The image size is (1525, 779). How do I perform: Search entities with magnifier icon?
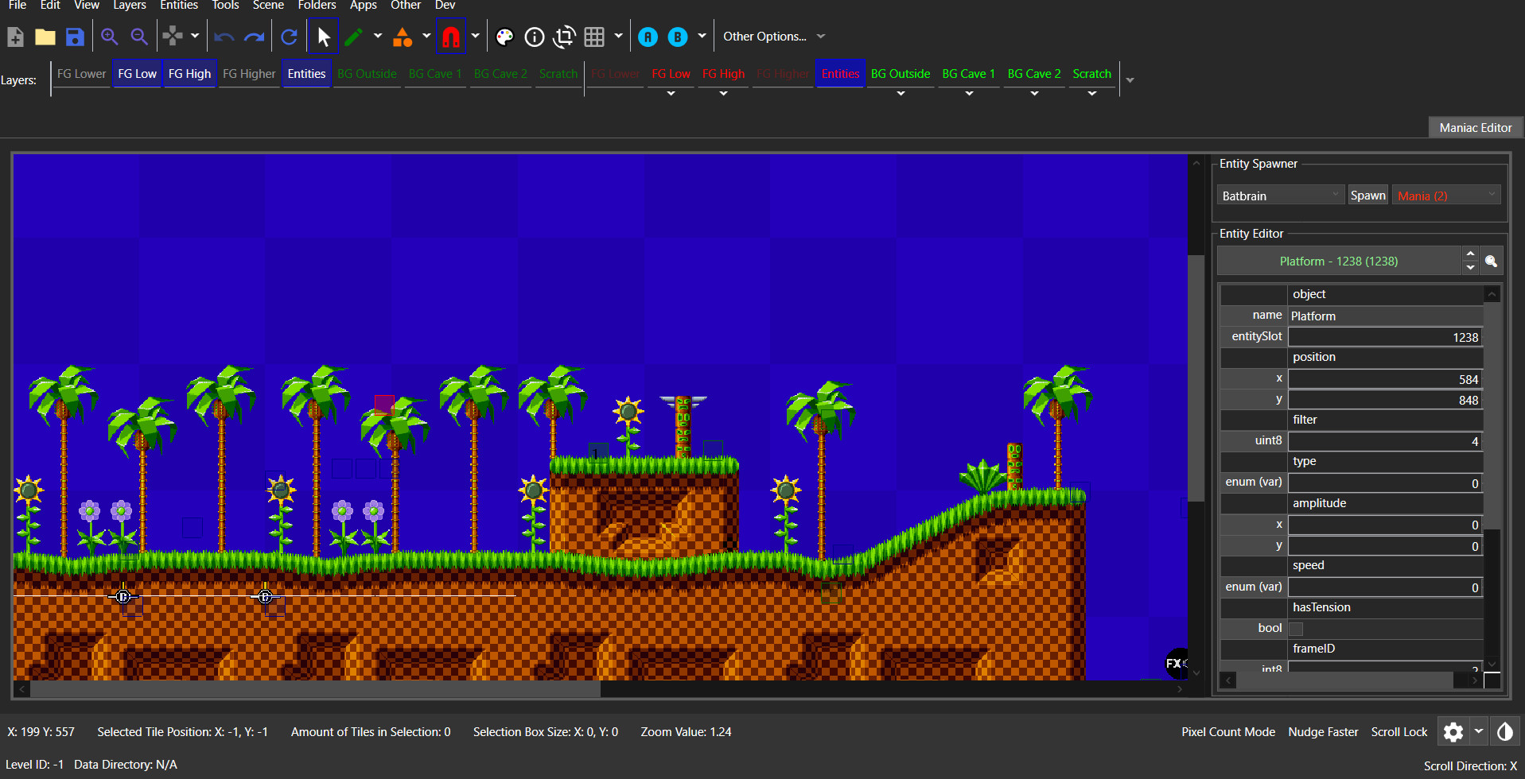(1491, 262)
